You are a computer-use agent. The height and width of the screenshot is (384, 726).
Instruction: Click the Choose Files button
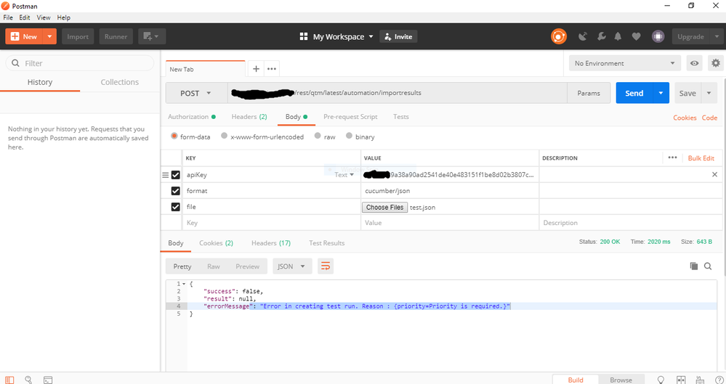[x=384, y=208]
